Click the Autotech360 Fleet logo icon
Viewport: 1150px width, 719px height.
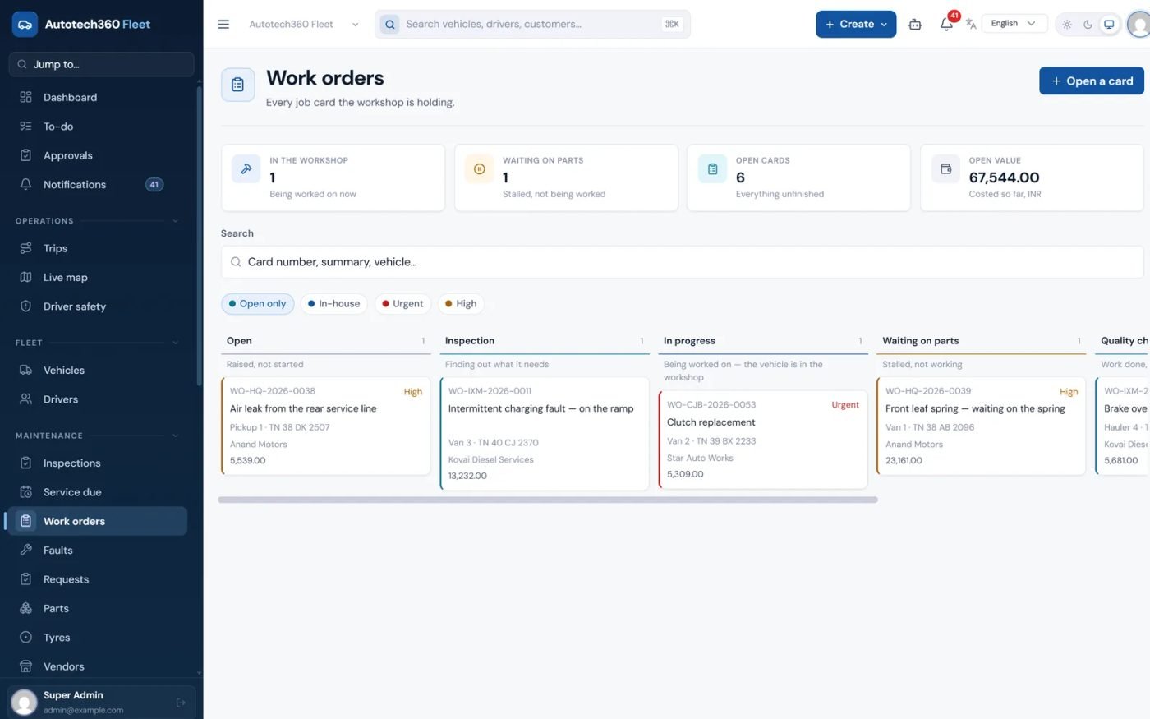25,24
